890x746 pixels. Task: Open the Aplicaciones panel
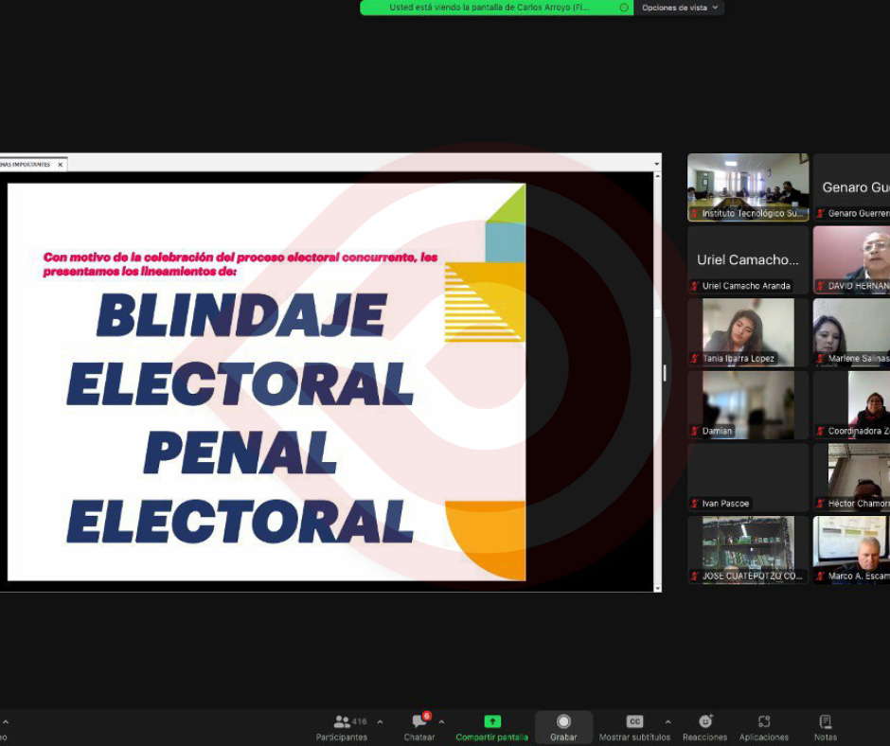763,727
